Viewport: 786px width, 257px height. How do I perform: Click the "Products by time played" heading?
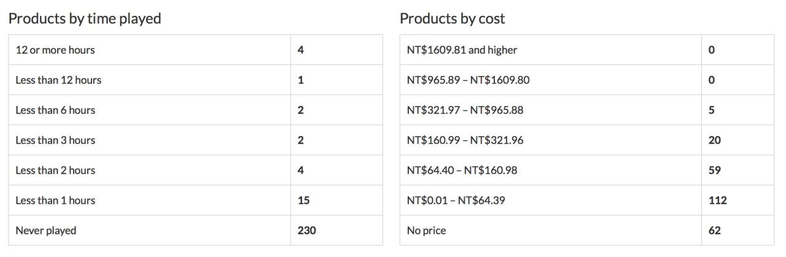click(x=85, y=18)
